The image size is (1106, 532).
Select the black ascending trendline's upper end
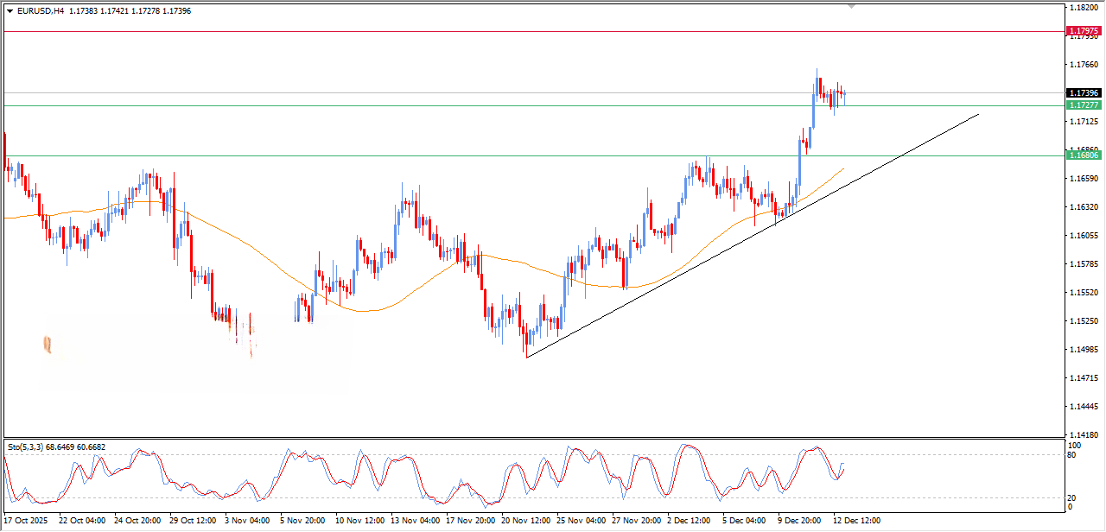978,114
